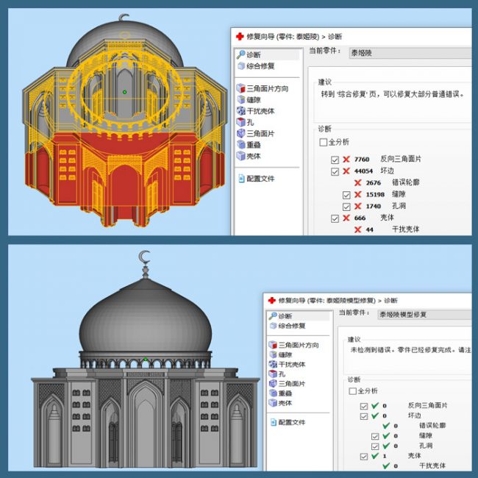Toggle the 44054 坏边 checkbox
Viewport: 478px width, 478px height.
click(x=335, y=171)
